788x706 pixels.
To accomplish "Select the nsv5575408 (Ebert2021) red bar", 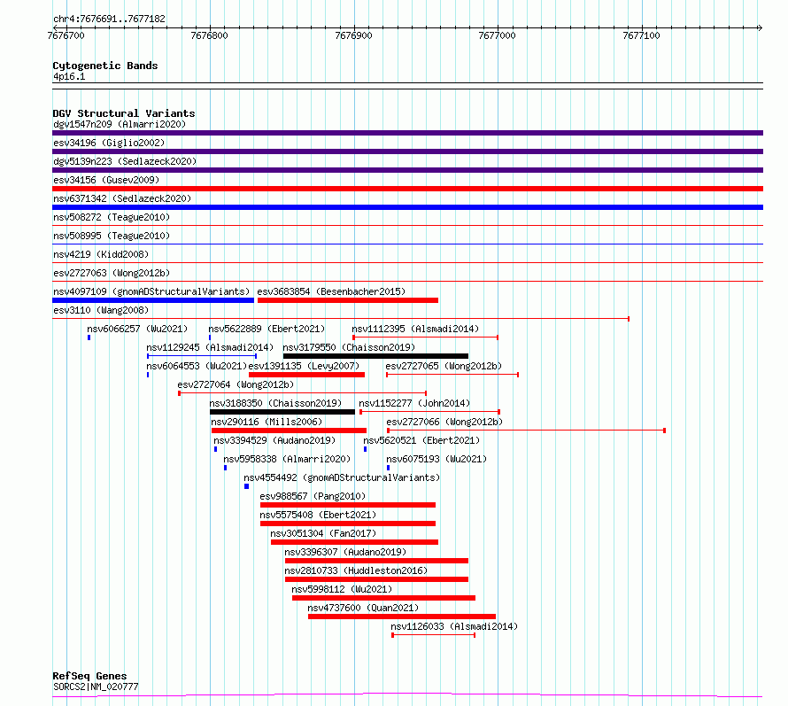I will (348, 524).
